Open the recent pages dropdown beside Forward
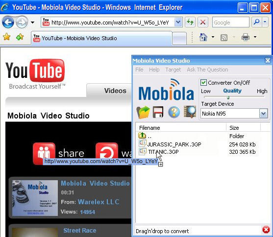Image resolution: width=273 pixels, height=237 pixels. tap(32, 23)
